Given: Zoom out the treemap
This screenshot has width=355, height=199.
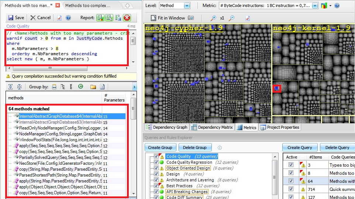Looking at the screenshot, I should pos(231,18).
